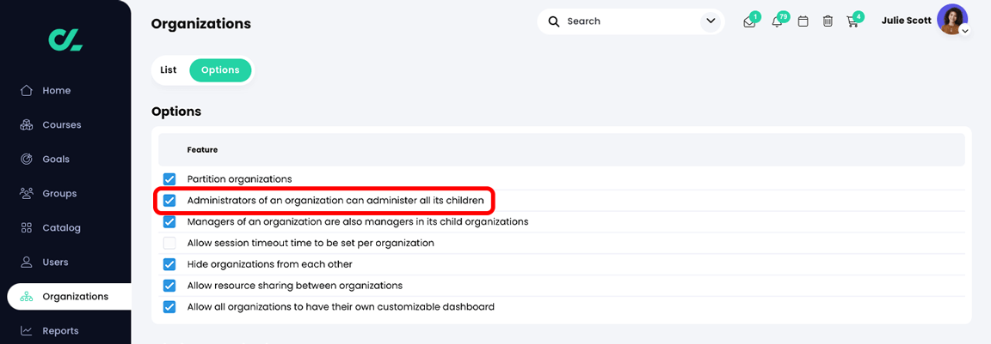Viewport: 991px width, 344px height.
Task: Click the Feature column header
Action: point(202,150)
